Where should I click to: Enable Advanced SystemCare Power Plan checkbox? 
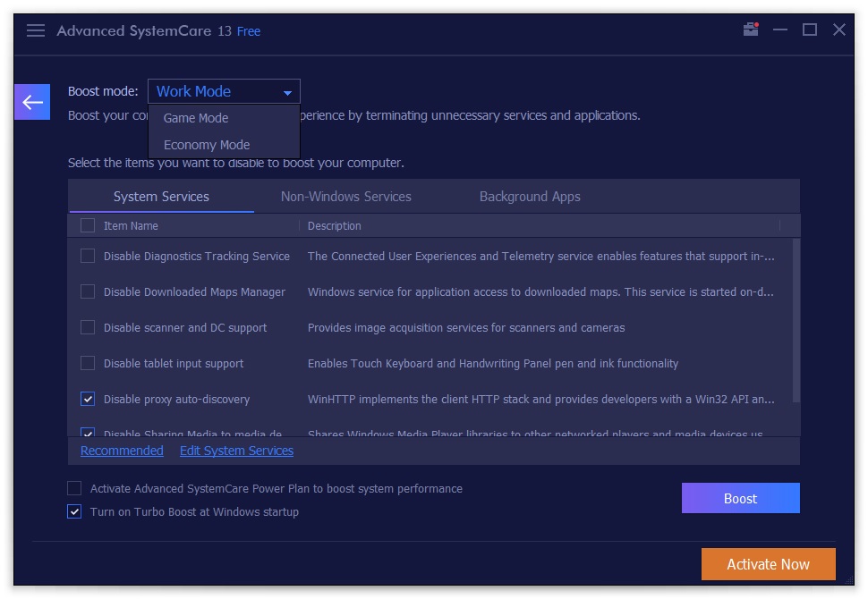pos(74,489)
